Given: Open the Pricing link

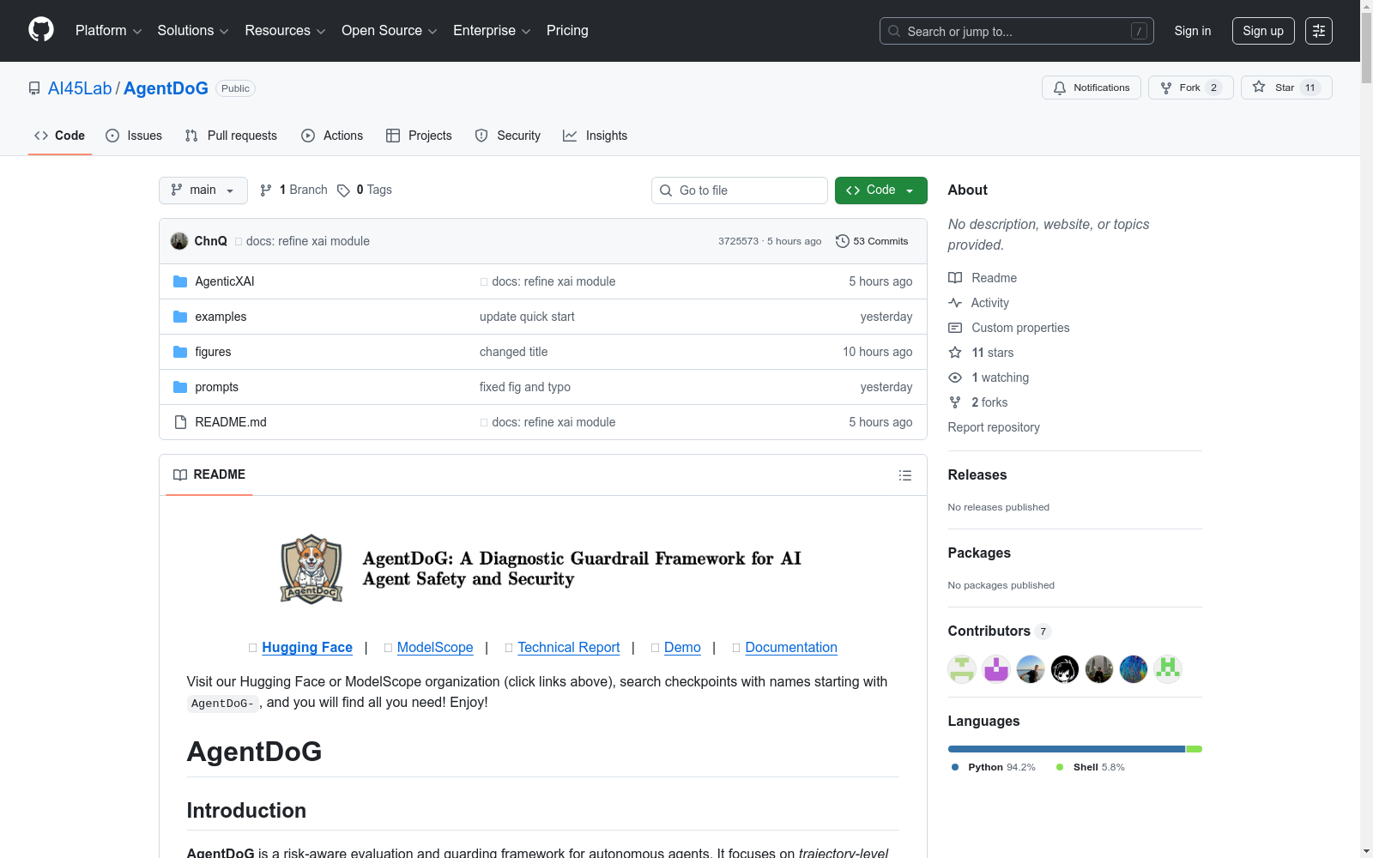Looking at the screenshot, I should (x=567, y=31).
